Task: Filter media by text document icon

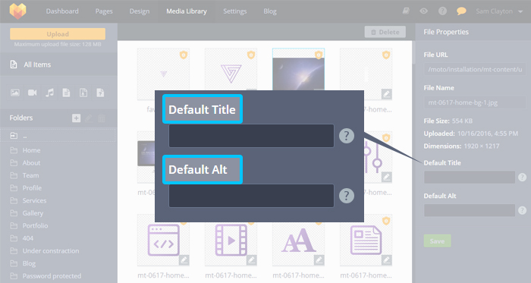Action: pos(67,93)
